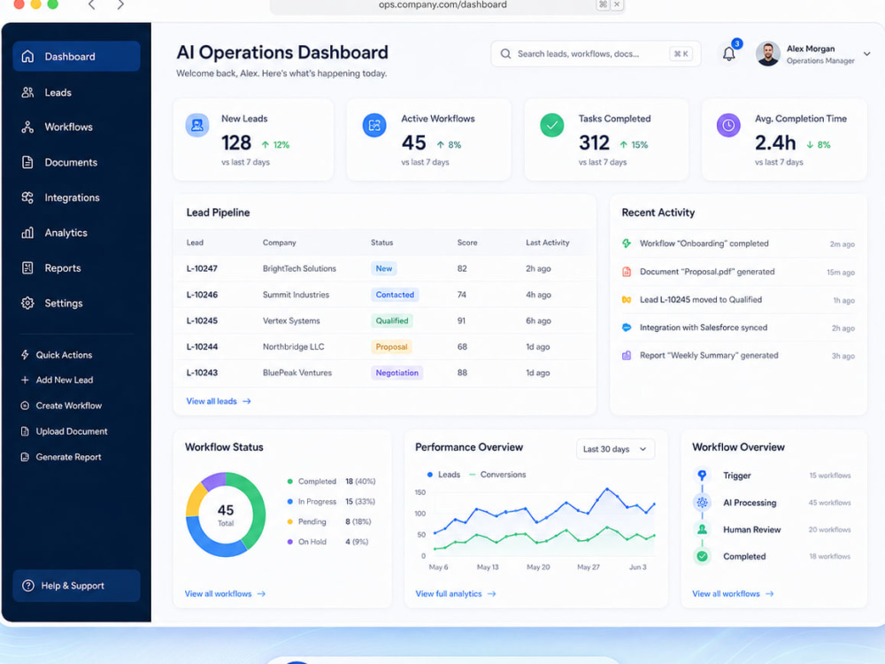Click the Tasks Completed checkmark icon
This screenshot has width=885, height=664.
click(551, 125)
